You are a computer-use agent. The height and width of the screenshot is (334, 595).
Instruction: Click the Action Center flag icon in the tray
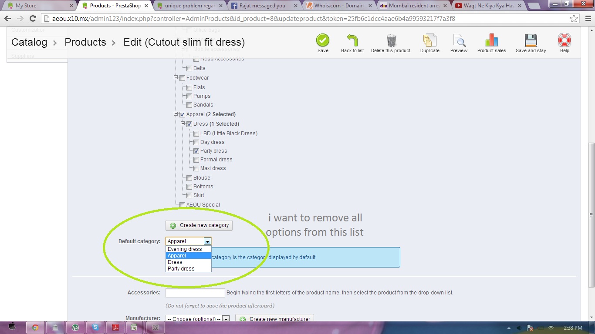coord(530,328)
